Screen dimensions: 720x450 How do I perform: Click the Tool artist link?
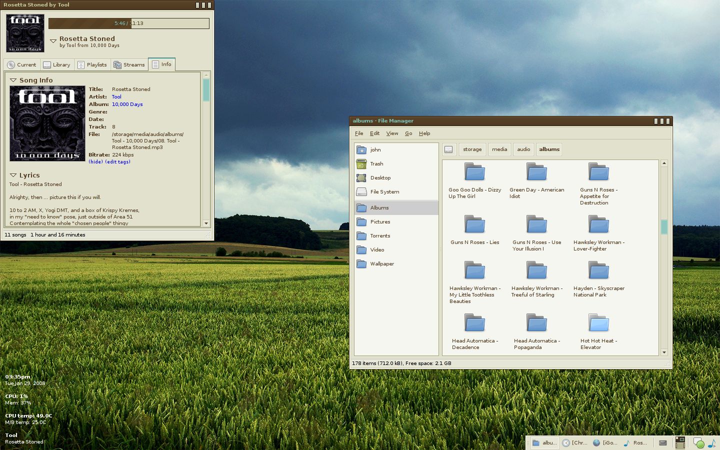116,96
